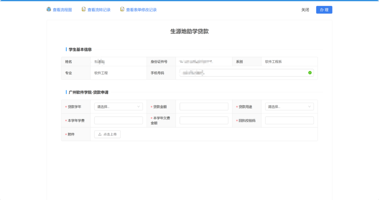
Task: Click the green checkmark in the 手机号码 field
Action: (310, 73)
